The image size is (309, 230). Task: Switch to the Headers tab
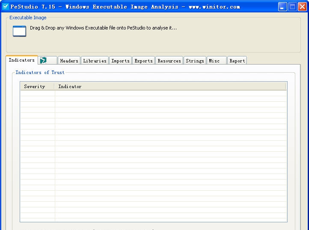[x=69, y=61]
